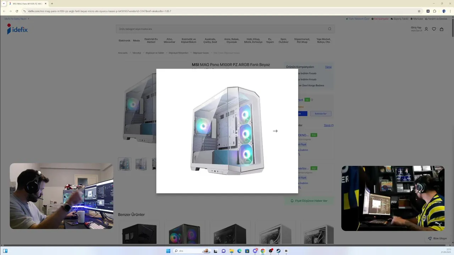454x255 pixels.
Task: Open Task View from the taskbar
Action: click(215, 251)
